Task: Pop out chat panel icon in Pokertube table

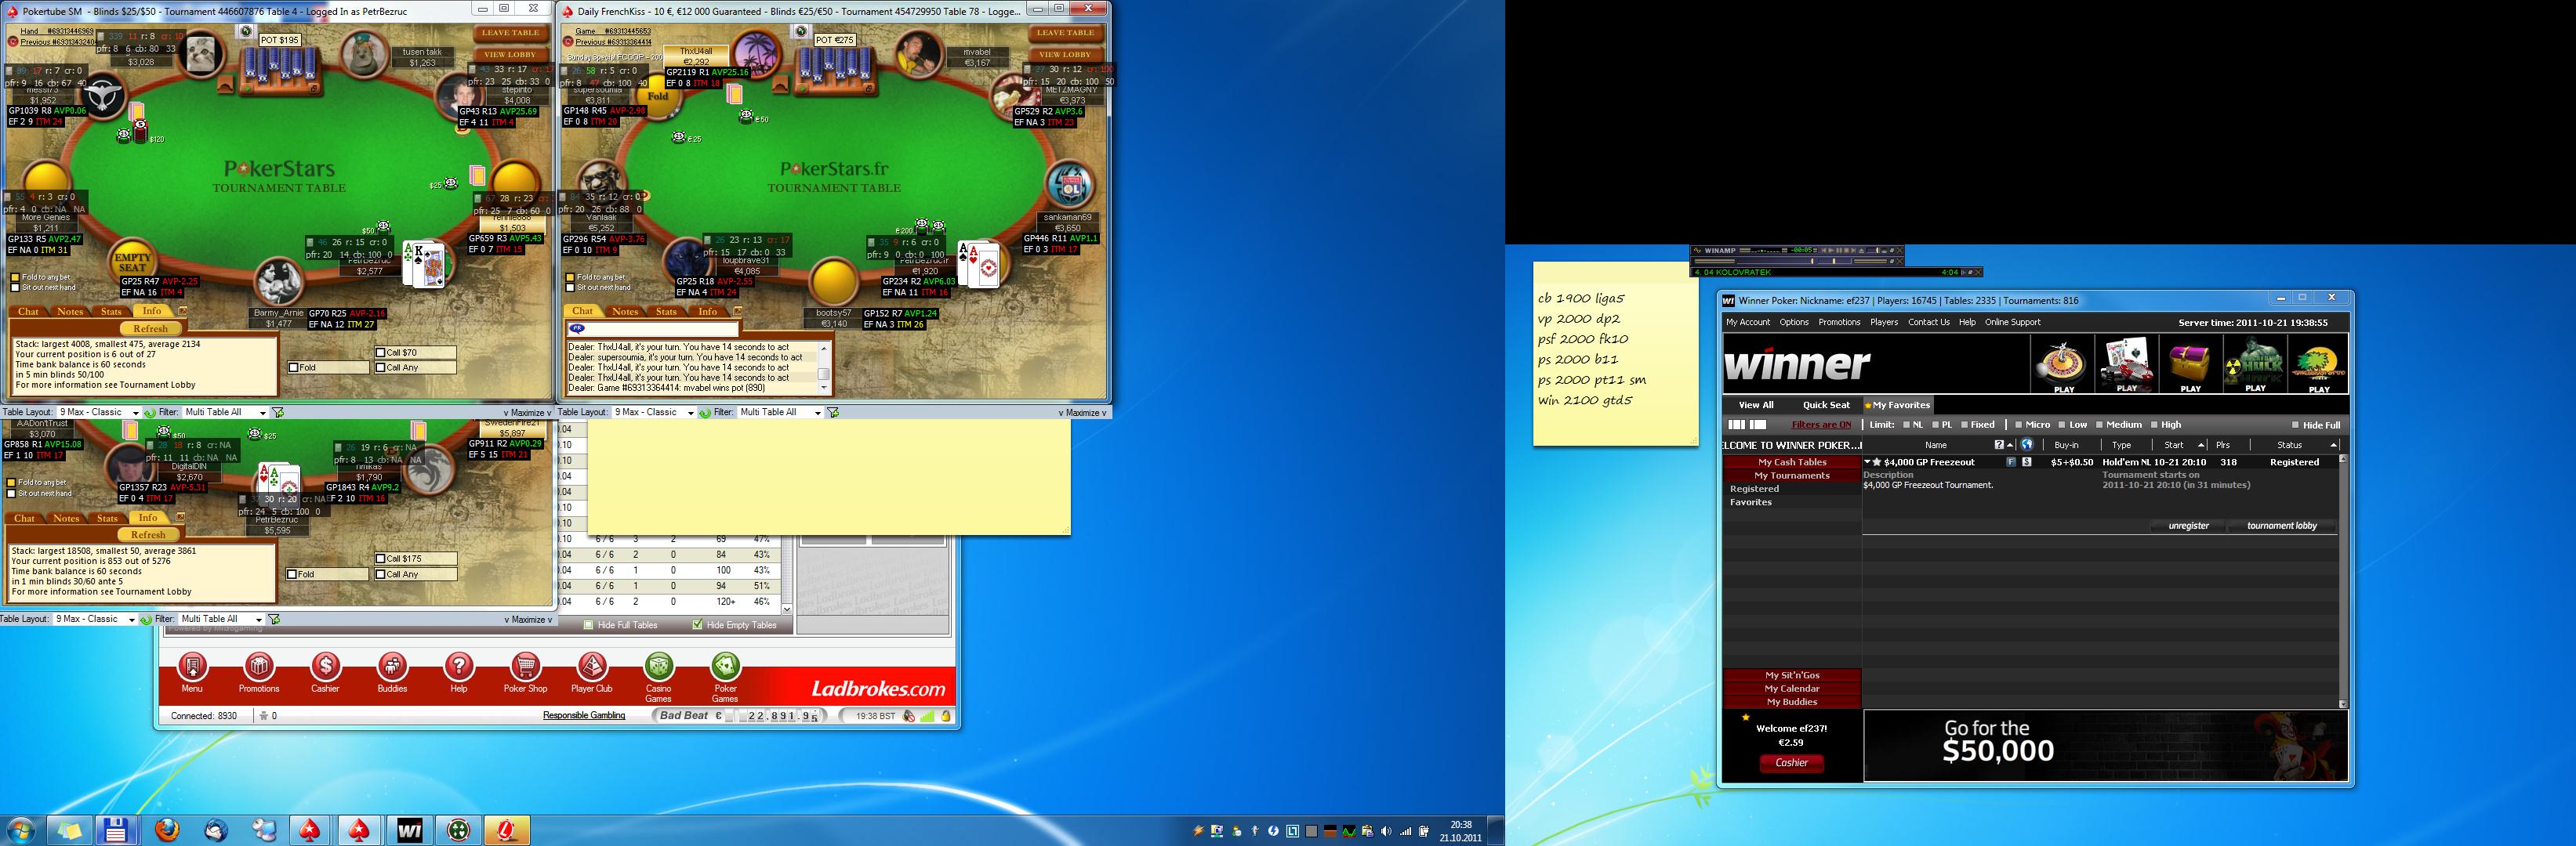Action: click(182, 311)
